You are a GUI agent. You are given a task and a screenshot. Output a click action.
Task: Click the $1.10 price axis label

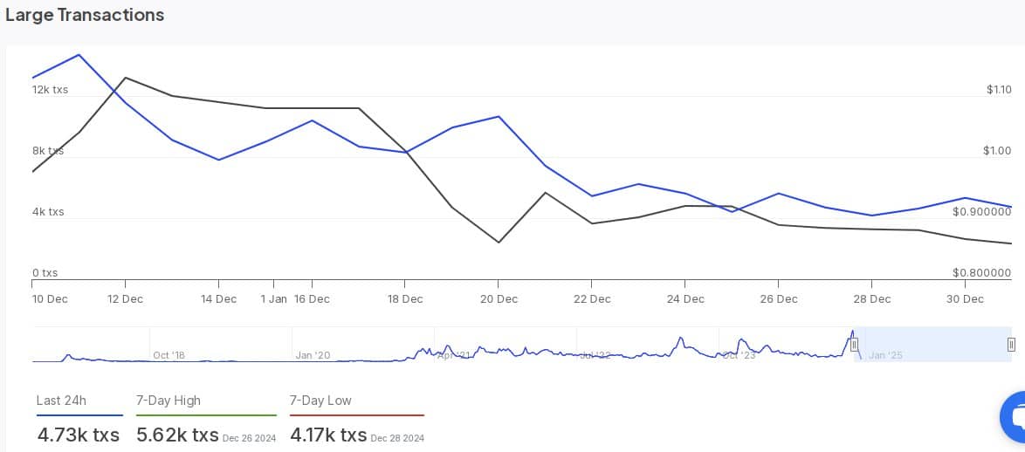[999, 90]
